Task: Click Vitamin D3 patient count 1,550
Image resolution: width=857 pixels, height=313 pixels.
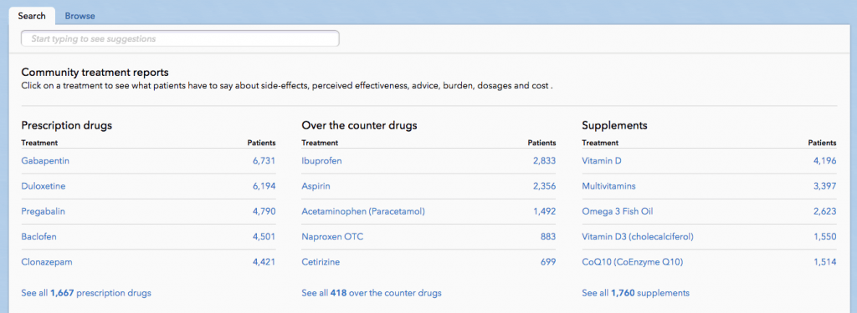Action: point(825,237)
